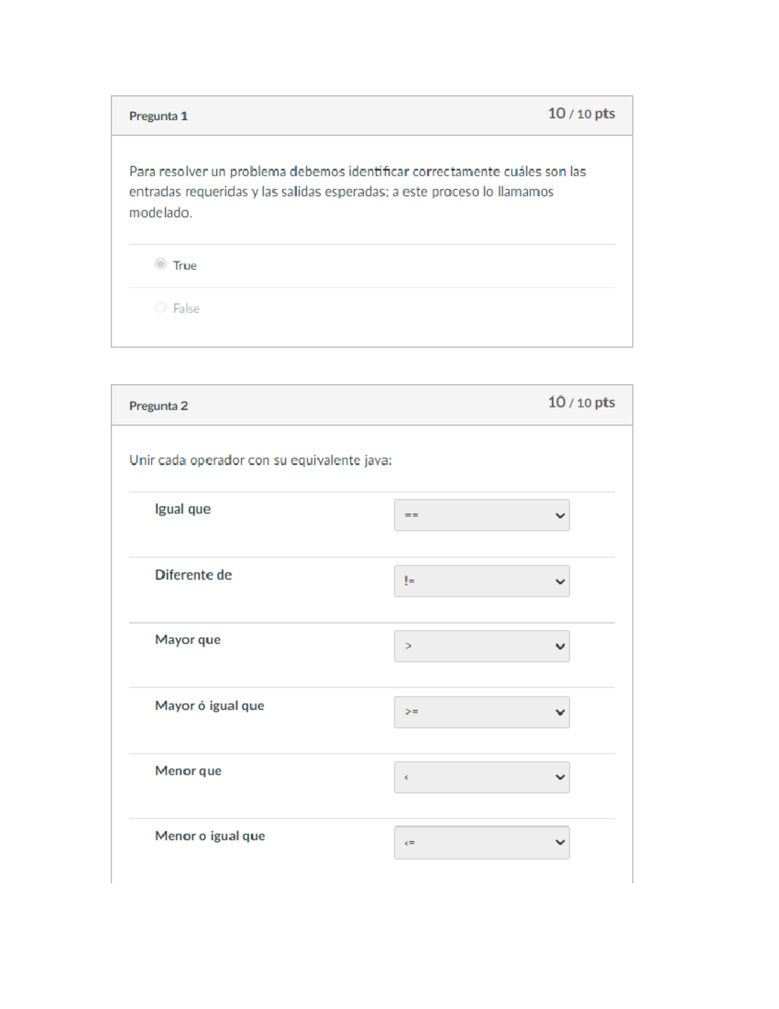
Task: Click the 'Pregunta 2' header title
Action: (158, 406)
